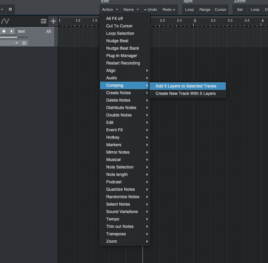The width and height of the screenshot is (268, 263).
Task: Expand the Select Notes submenu
Action: pyautogui.click(x=125, y=204)
